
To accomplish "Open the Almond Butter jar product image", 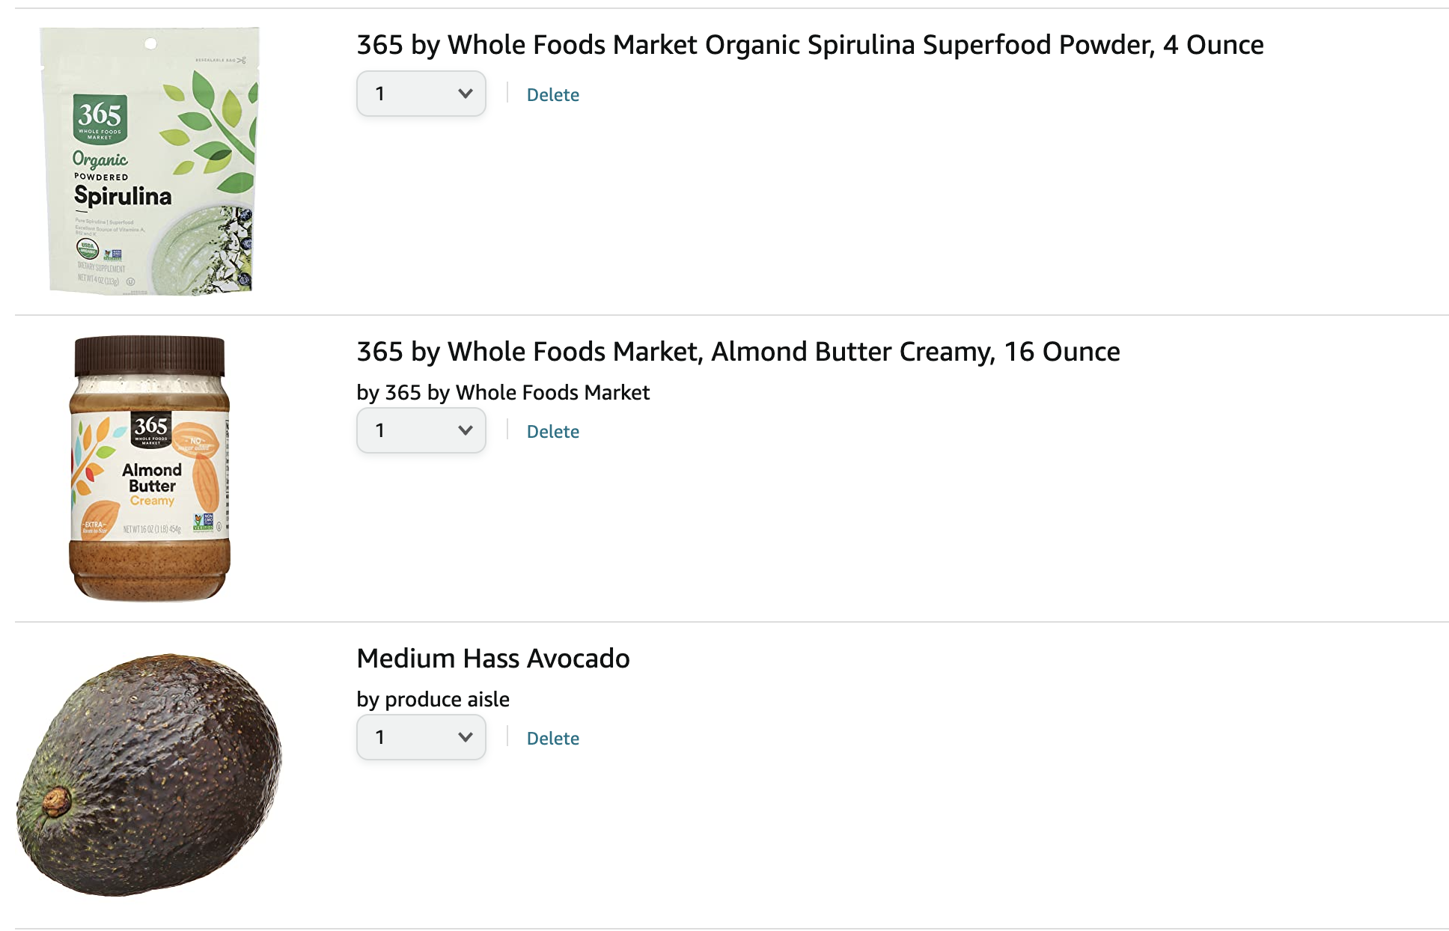I will tap(150, 468).
